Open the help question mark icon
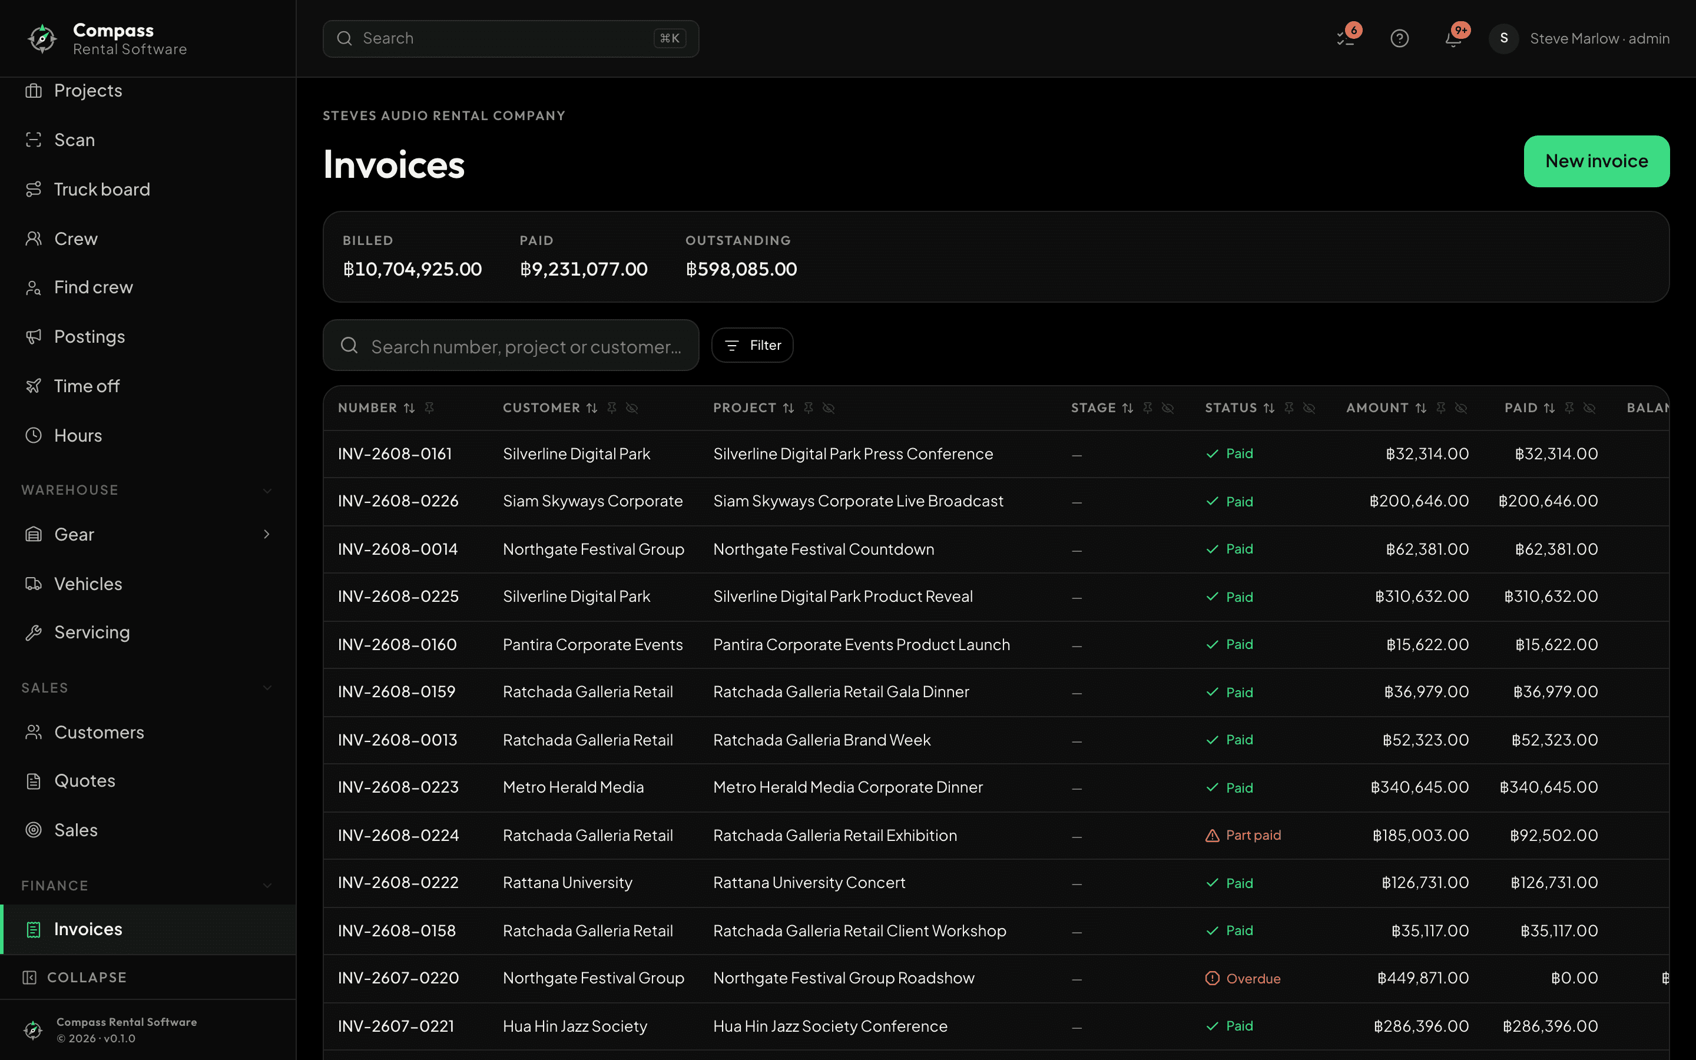The image size is (1696, 1060). (x=1400, y=38)
